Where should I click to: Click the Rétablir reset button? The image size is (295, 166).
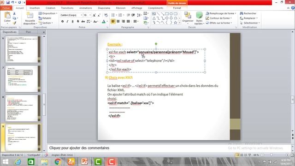click(45, 18)
